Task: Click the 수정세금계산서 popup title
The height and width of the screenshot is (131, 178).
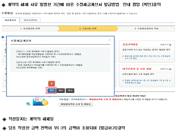Action: 21,41
